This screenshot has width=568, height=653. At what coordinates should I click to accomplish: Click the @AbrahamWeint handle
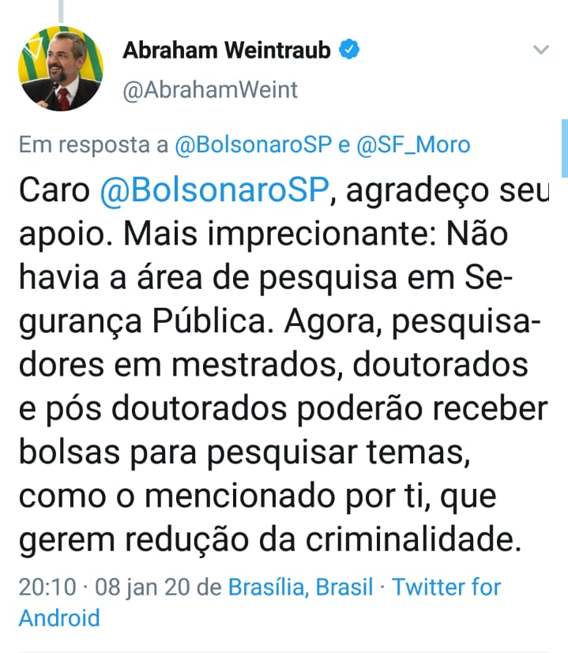pyautogui.click(x=210, y=89)
